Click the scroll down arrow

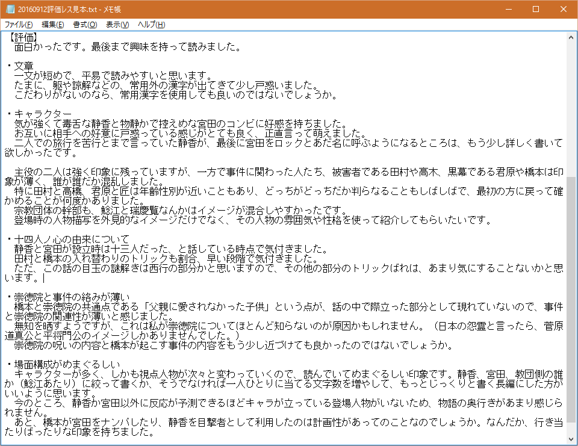(571, 439)
